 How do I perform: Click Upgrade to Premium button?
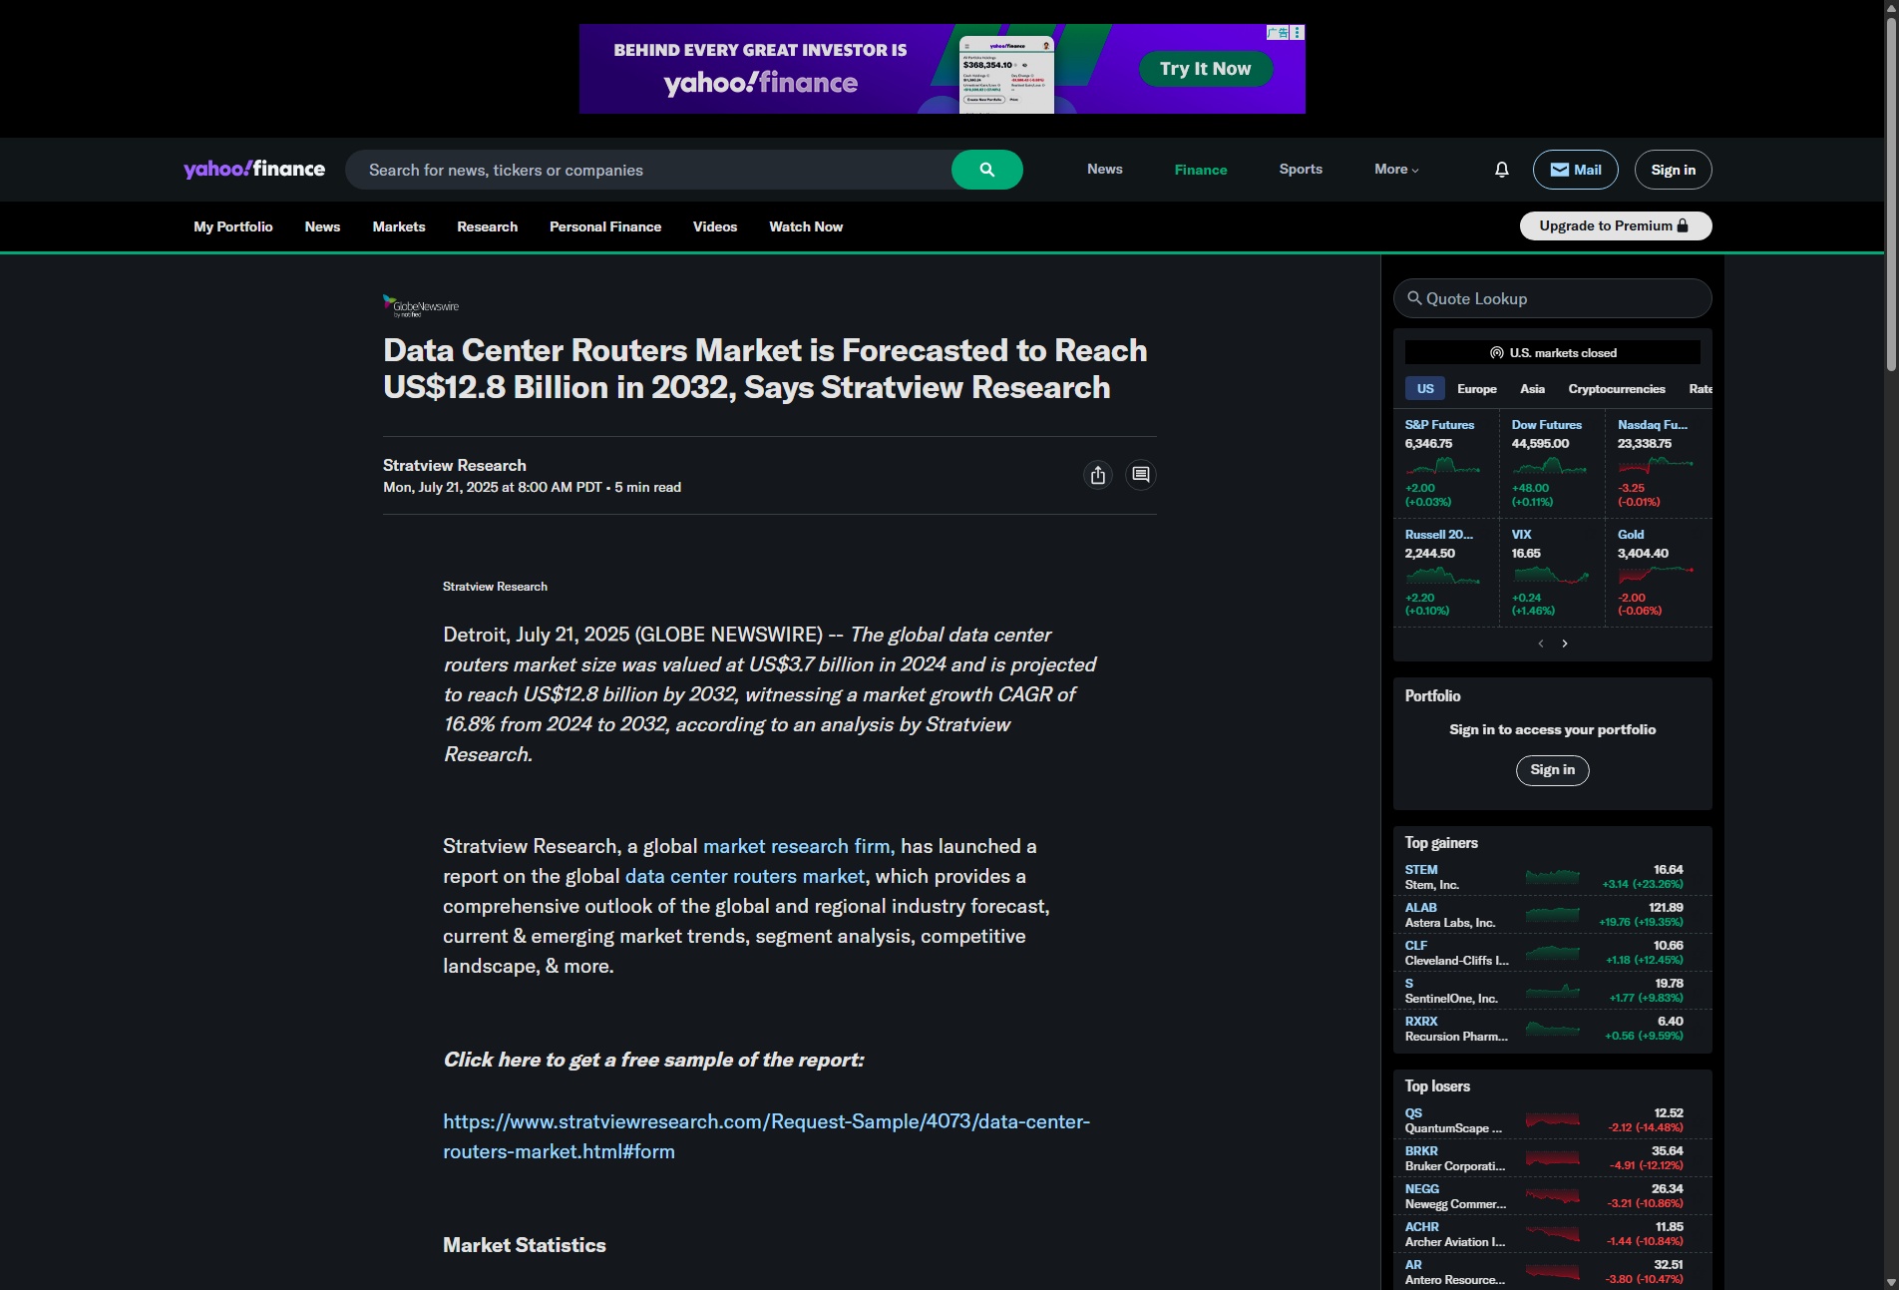click(1615, 225)
